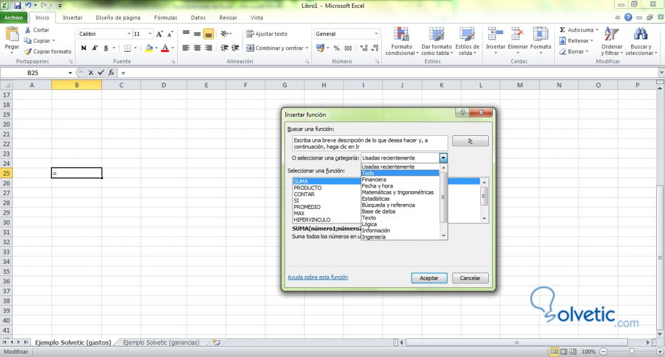The height and width of the screenshot is (357, 665).
Task: Open Combinar y centrar dropdown arrow
Action: pos(307,48)
